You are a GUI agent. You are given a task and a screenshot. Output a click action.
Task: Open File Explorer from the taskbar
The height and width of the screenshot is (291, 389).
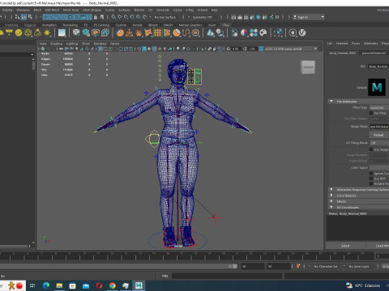click(59, 285)
